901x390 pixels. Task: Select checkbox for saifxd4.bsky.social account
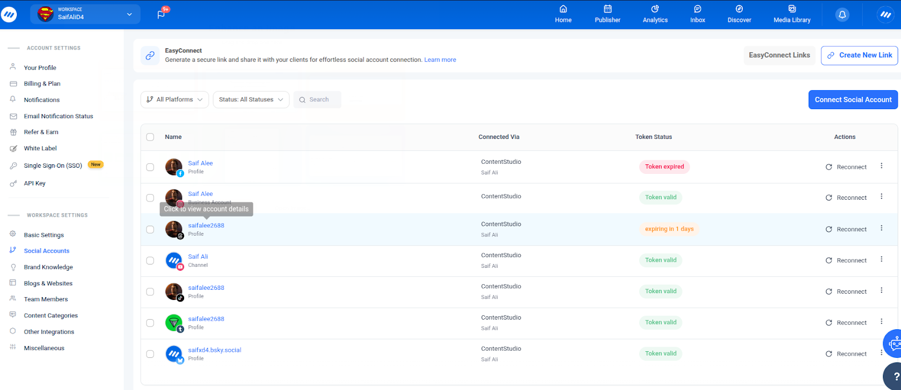150,354
